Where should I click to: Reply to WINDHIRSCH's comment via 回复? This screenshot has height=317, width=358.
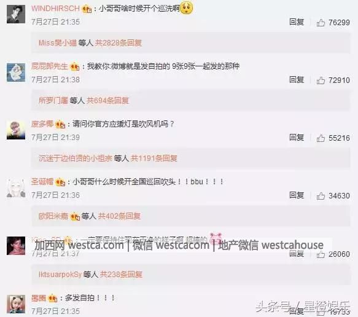297,22
